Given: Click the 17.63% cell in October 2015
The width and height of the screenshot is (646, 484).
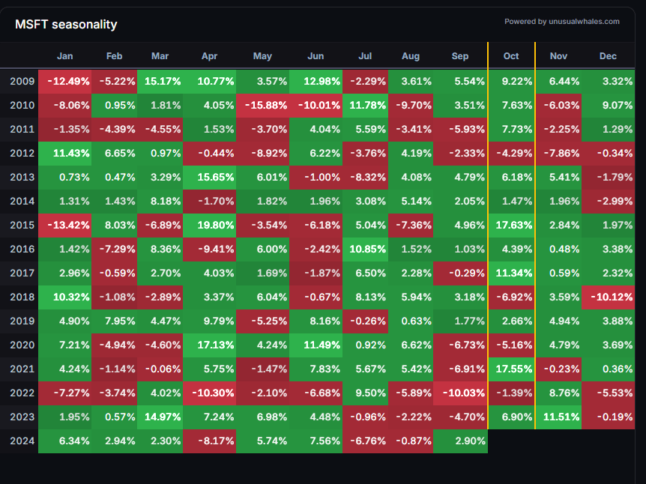Looking at the screenshot, I should coord(511,225).
